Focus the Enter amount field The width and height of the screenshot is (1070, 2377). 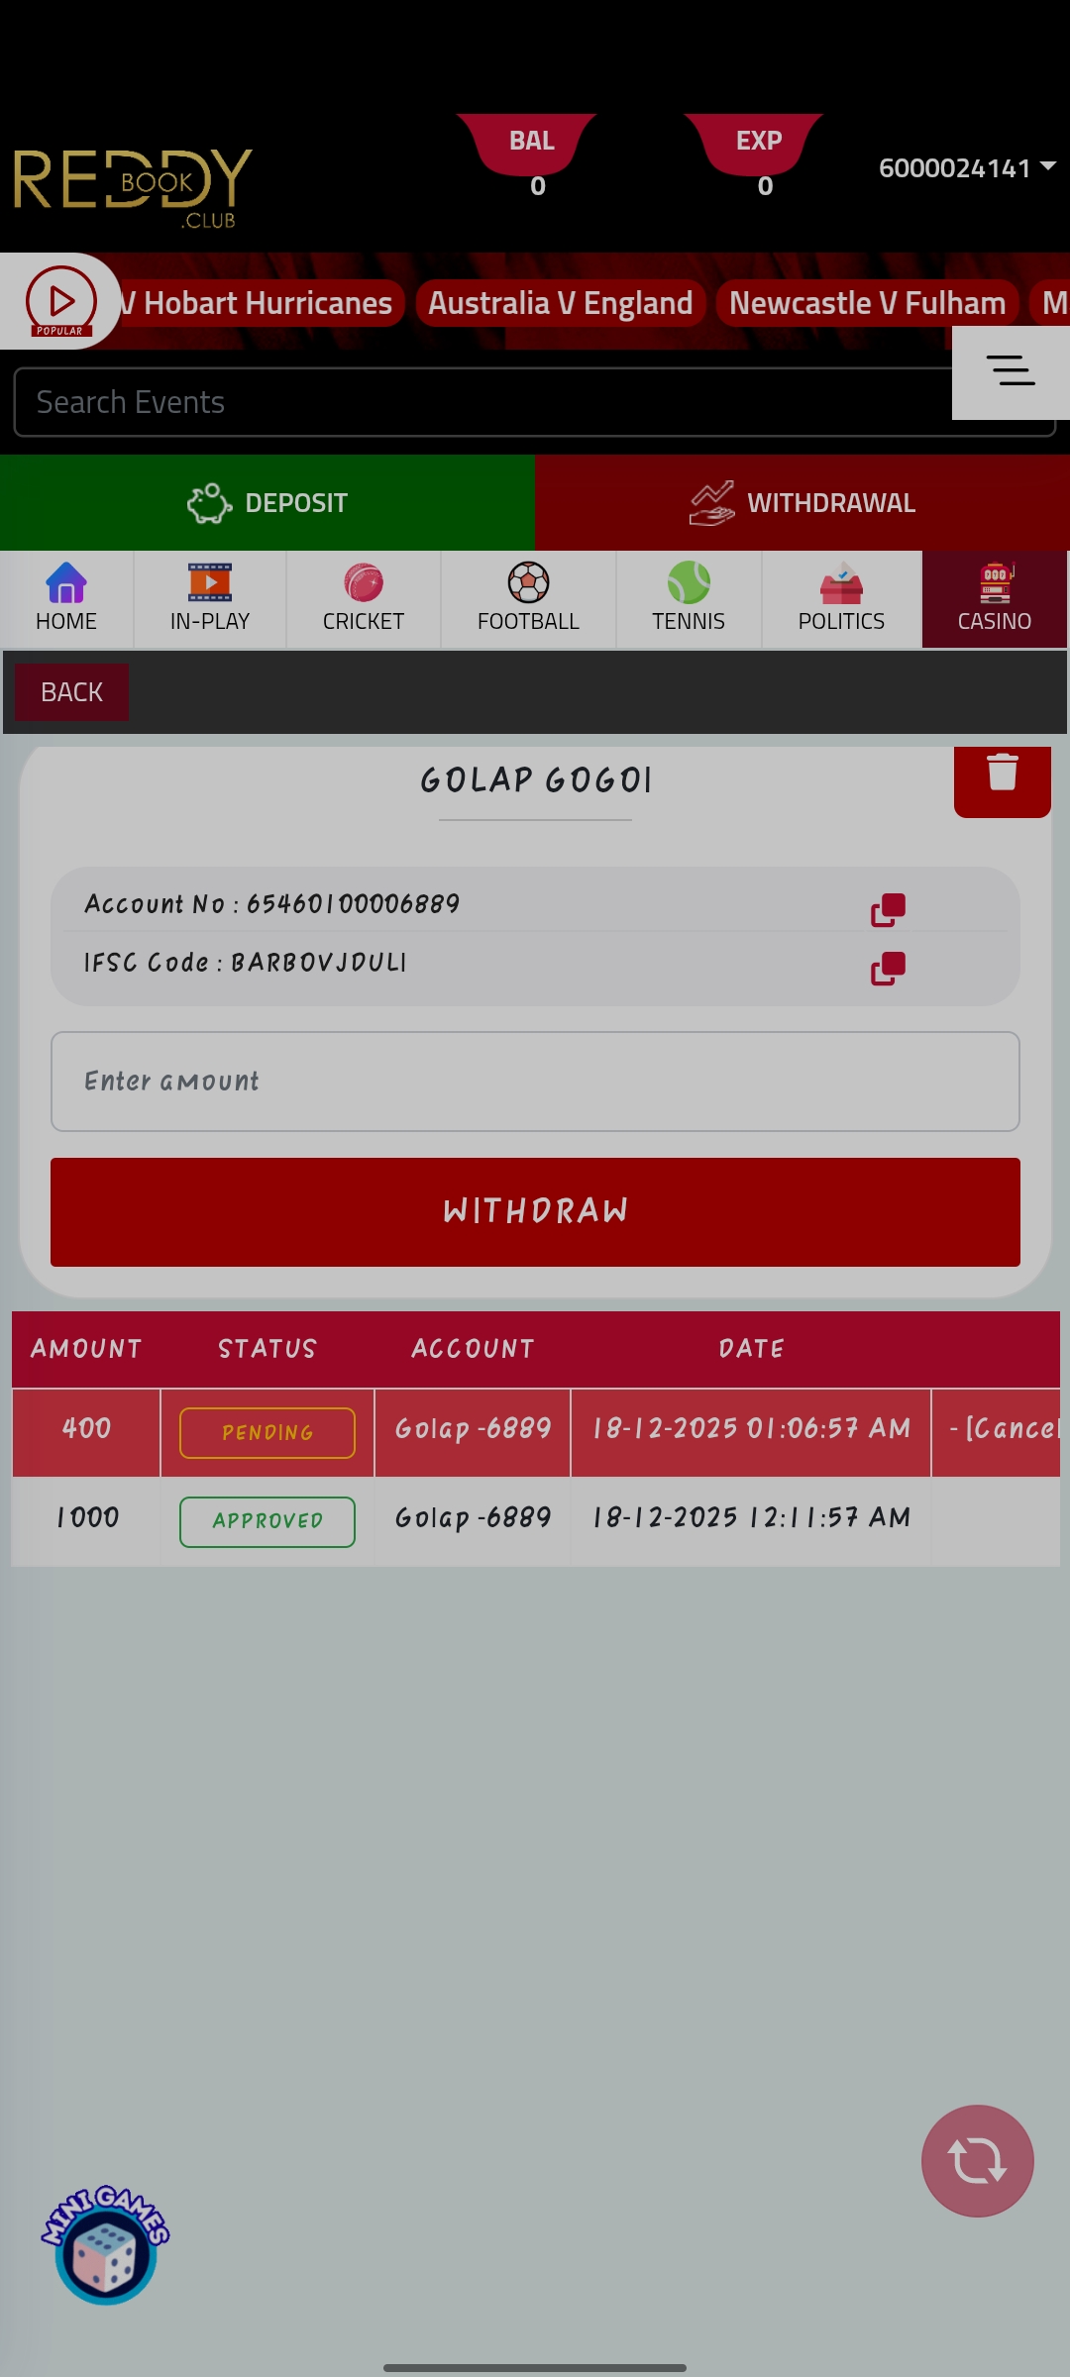point(535,1082)
